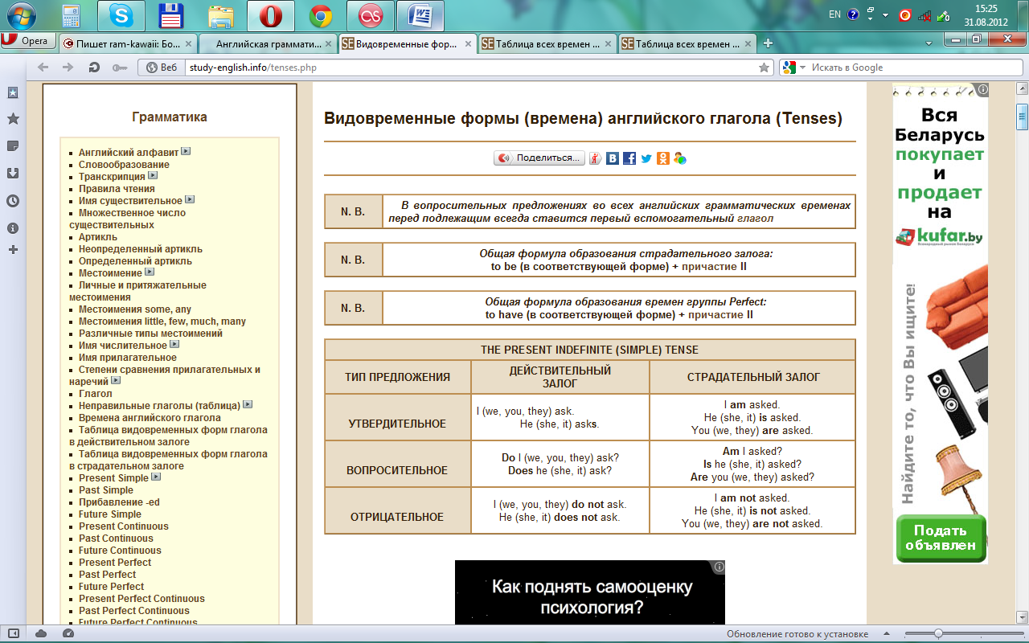The width and height of the screenshot is (1029, 643).
Task: Open Last.fm scrobbler taskbar icon
Action: [371, 15]
